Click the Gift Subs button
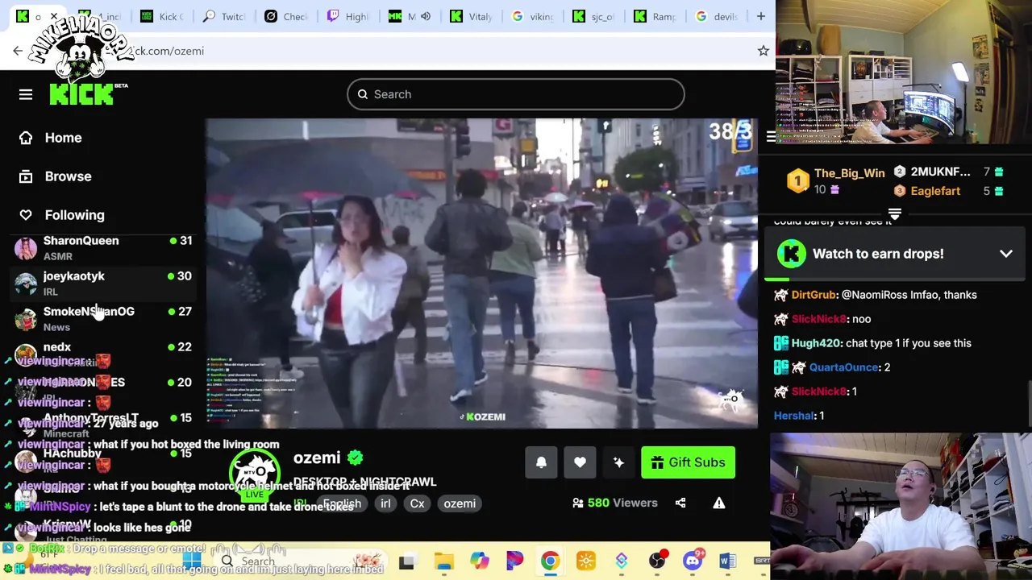Screen dimensions: 1032x580 (x=688, y=462)
